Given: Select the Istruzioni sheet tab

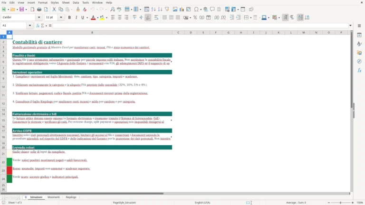Looking at the screenshot, I should 36,197.
